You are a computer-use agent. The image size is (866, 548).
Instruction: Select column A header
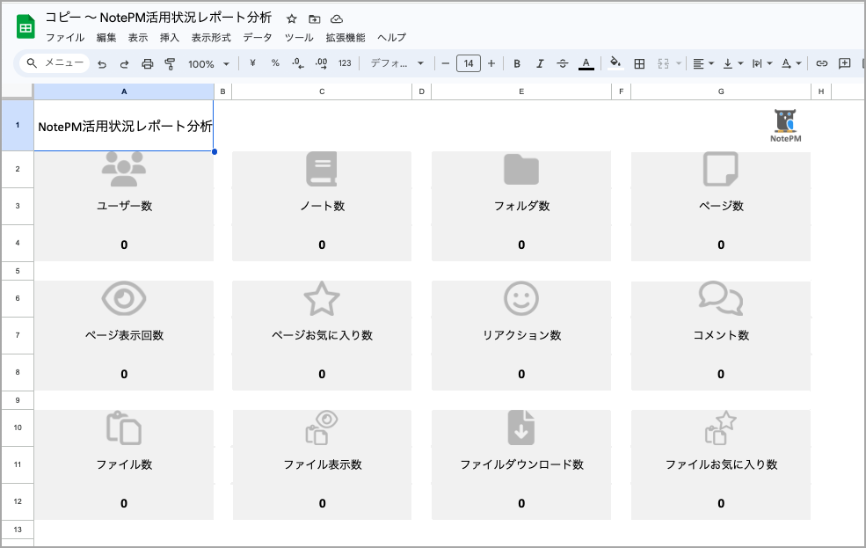[124, 91]
